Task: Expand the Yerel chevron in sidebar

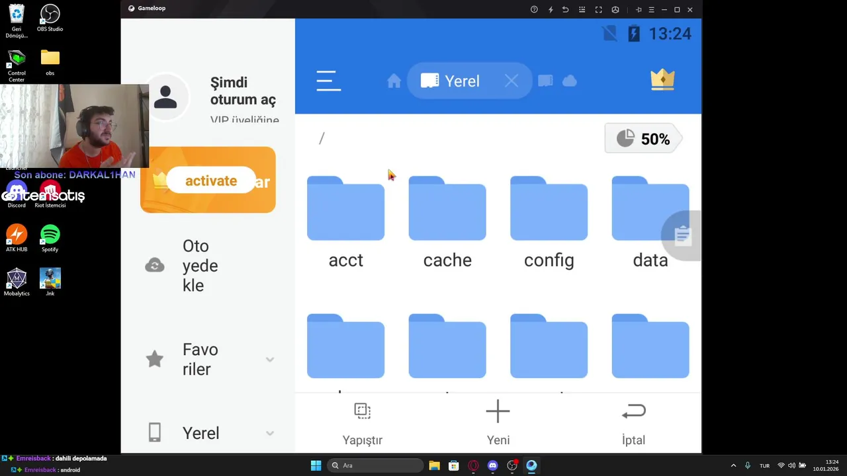Action: [x=270, y=433]
